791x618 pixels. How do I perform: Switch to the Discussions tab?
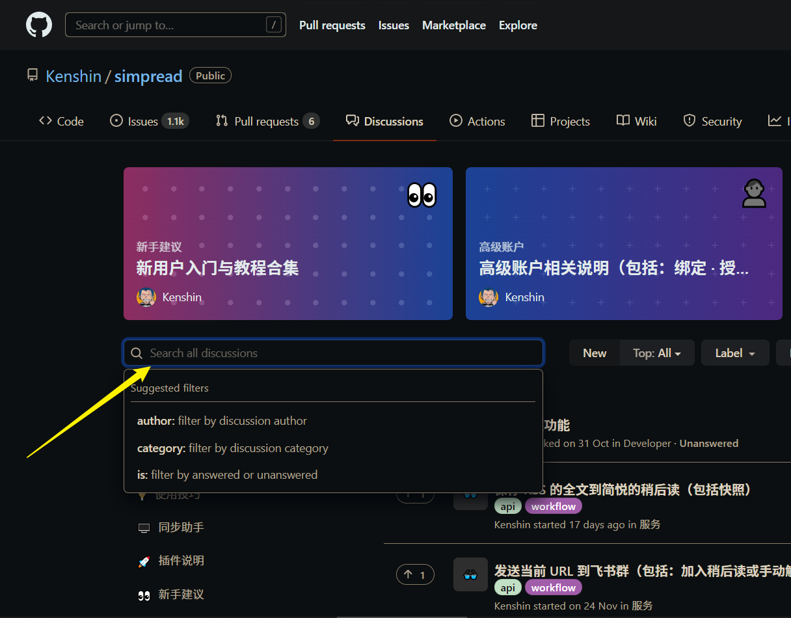[x=384, y=121]
